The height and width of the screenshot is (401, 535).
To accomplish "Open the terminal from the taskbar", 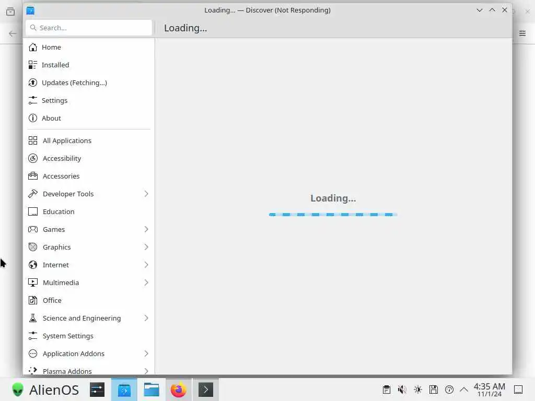I will (206, 390).
